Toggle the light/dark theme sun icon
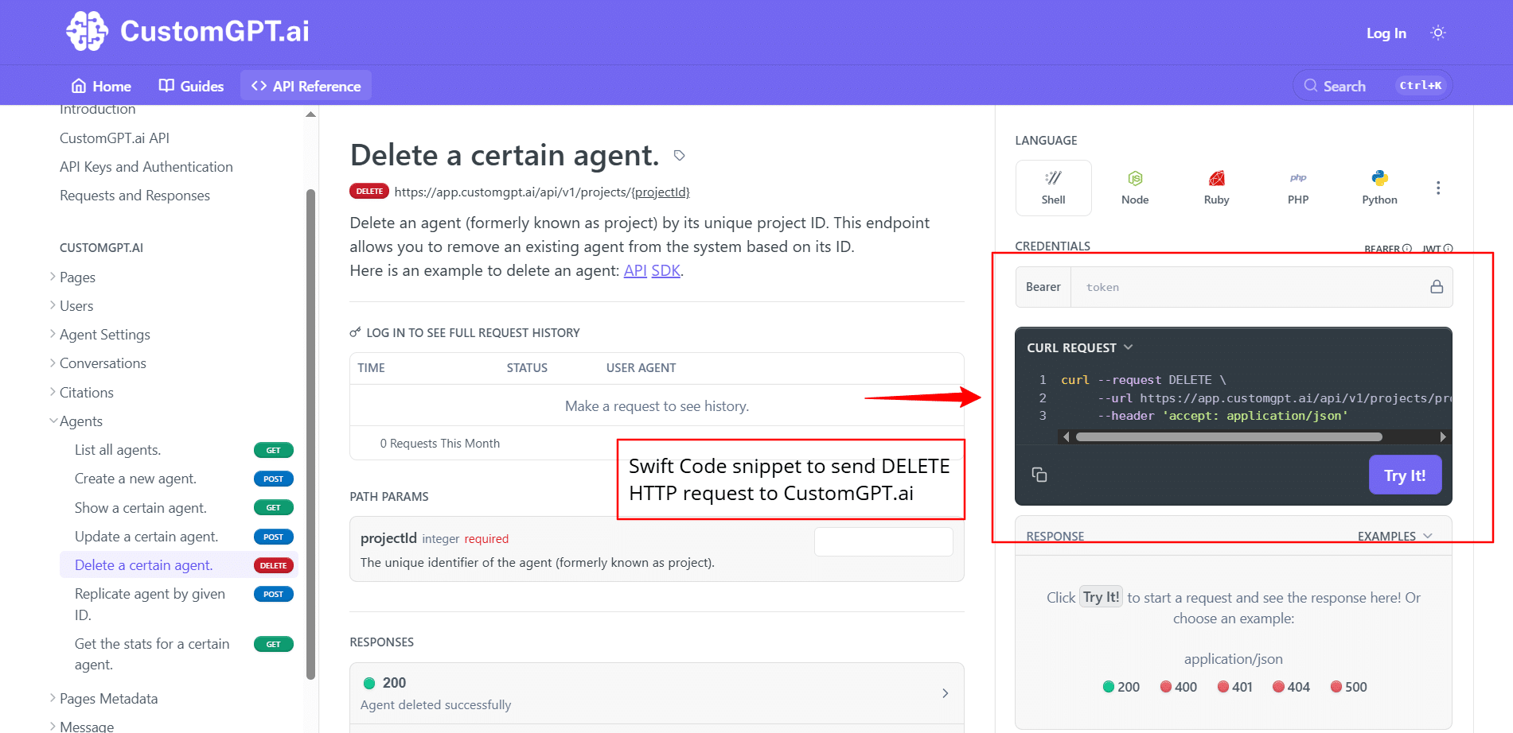The width and height of the screenshot is (1513, 733). pyautogui.click(x=1437, y=33)
